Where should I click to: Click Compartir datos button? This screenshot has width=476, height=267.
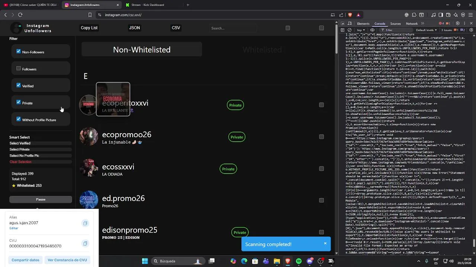click(x=25, y=260)
